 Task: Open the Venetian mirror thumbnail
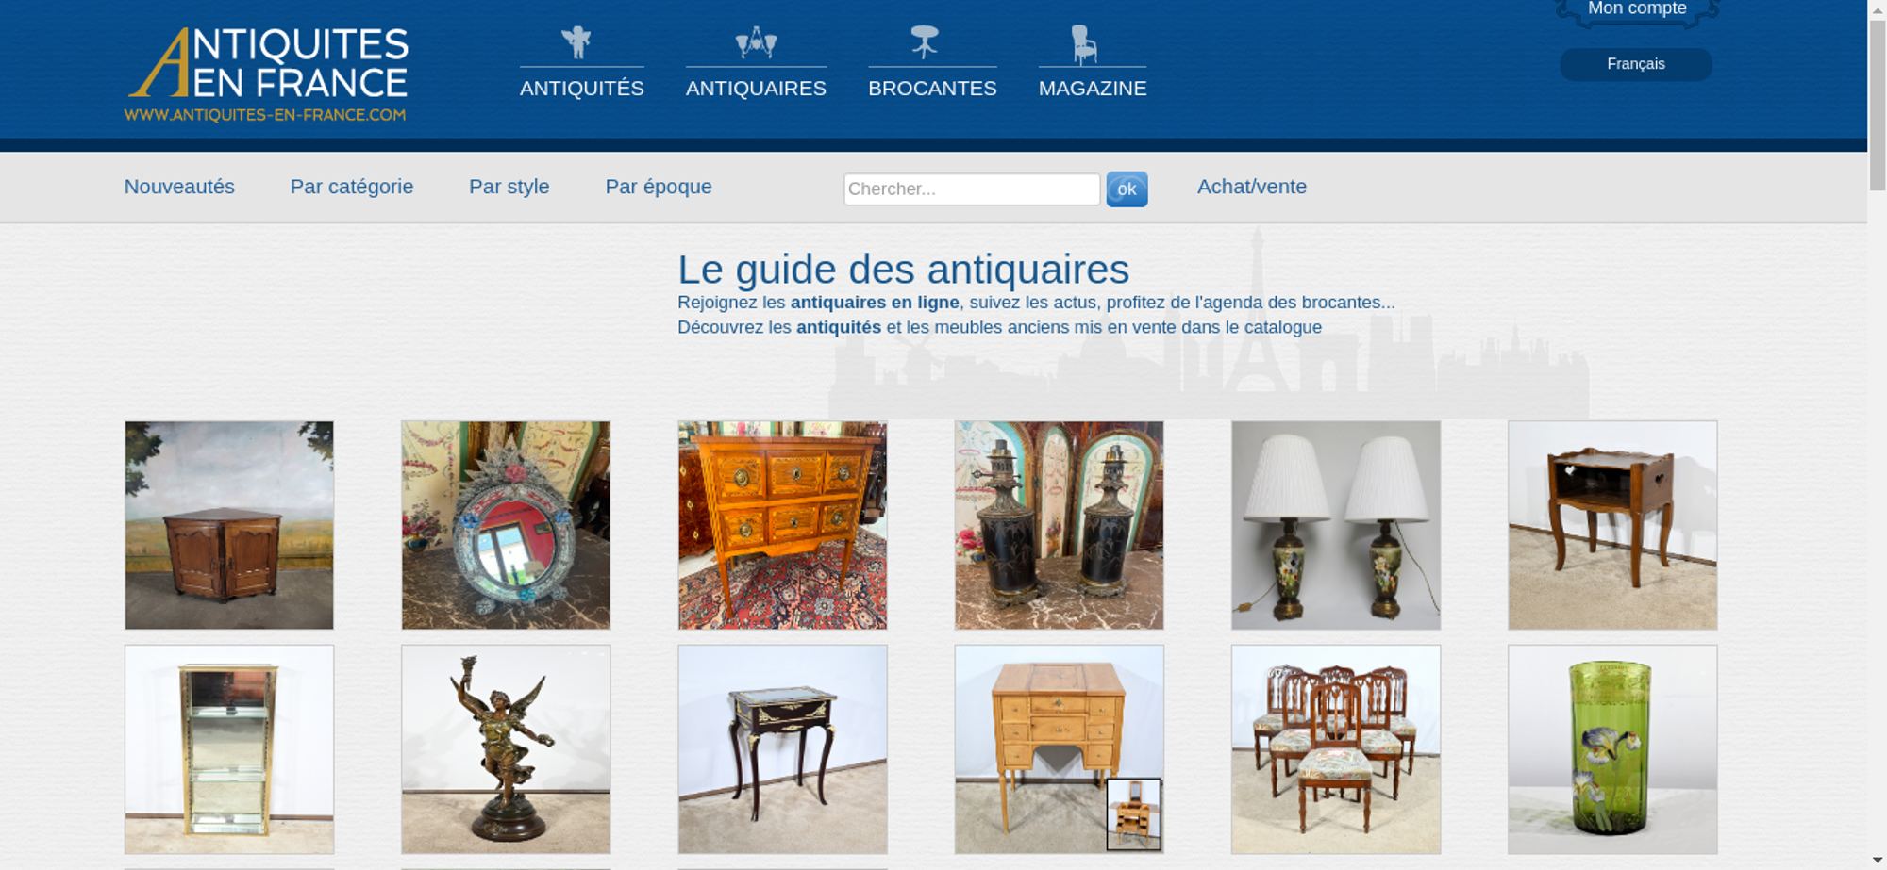pos(506,525)
